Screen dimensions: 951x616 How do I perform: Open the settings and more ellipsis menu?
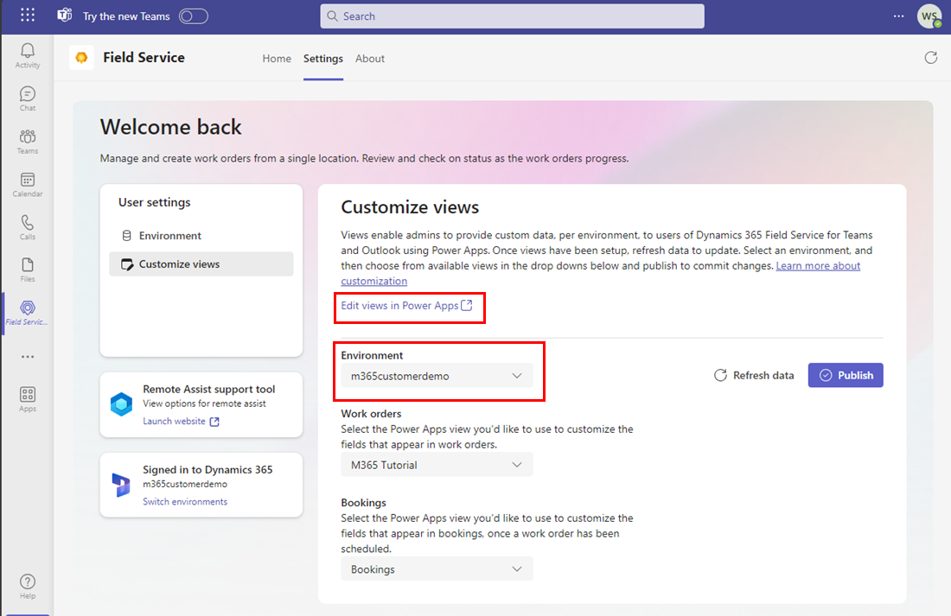click(x=899, y=16)
